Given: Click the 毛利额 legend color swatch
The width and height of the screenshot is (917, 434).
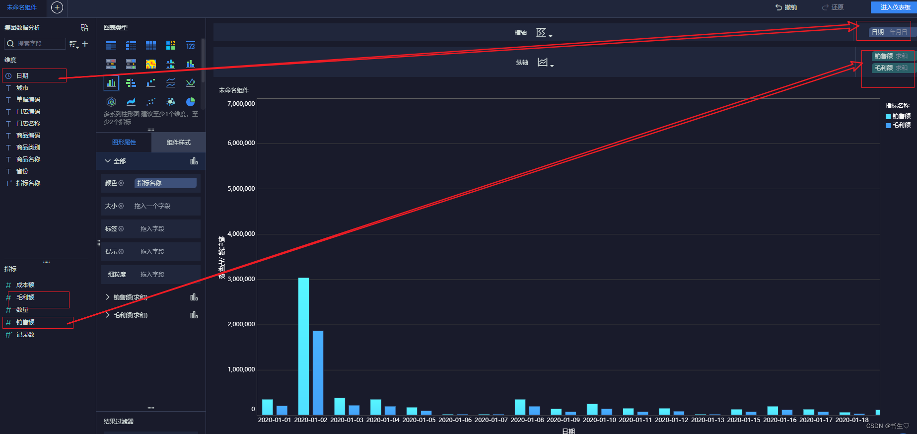Looking at the screenshot, I should [888, 126].
